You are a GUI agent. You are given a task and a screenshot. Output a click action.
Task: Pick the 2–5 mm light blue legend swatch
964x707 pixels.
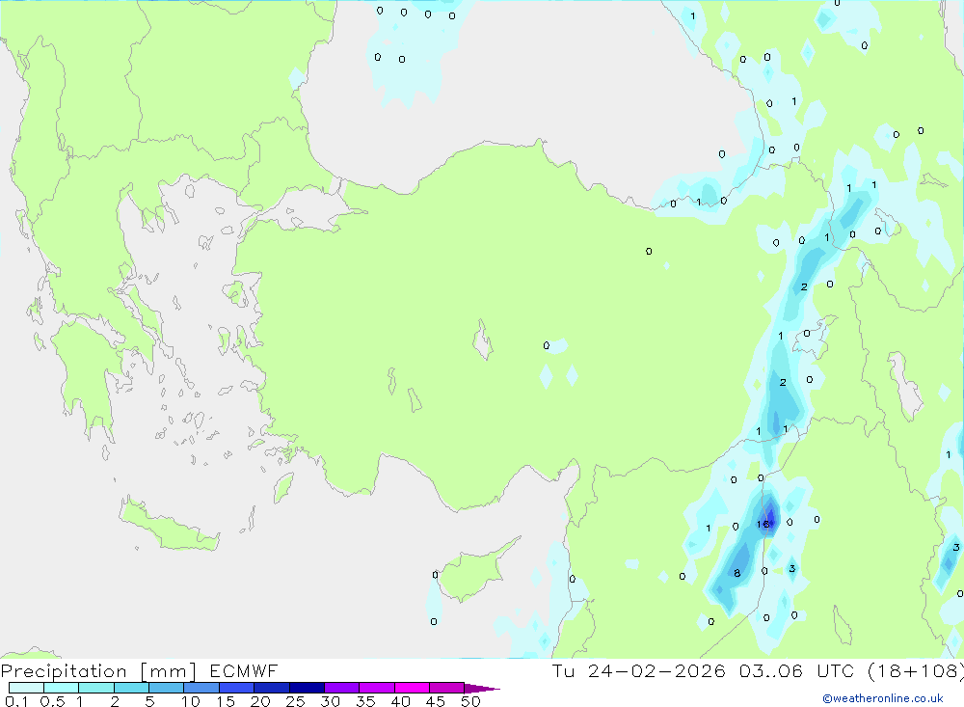[131, 688]
